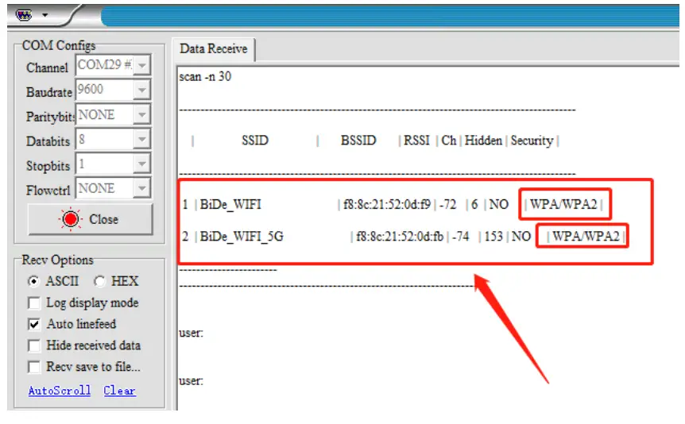The width and height of the screenshot is (685, 424).
Task: Expand the quick access arrow beside logo
Action: [45, 15]
